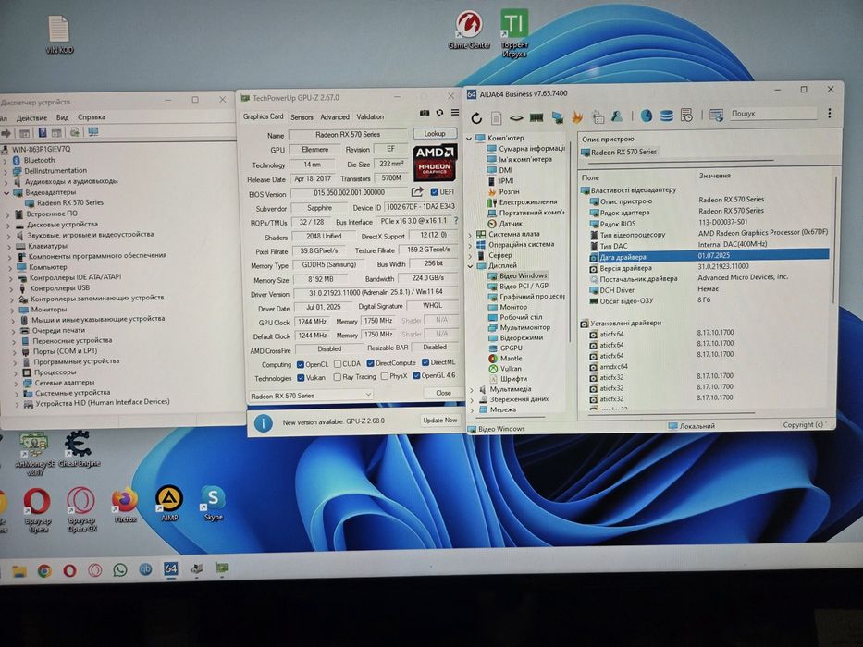Click the AIDA64 taskbar icon
The image size is (863, 647).
[x=170, y=568]
